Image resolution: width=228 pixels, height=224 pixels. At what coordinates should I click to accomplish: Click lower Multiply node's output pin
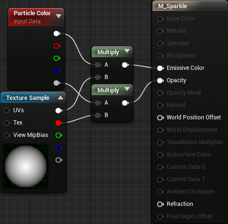pos(125,103)
